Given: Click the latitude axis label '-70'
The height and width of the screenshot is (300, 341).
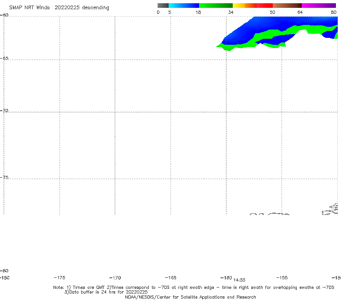Looking at the screenshot, I should pyautogui.click(x=4, y=111).
